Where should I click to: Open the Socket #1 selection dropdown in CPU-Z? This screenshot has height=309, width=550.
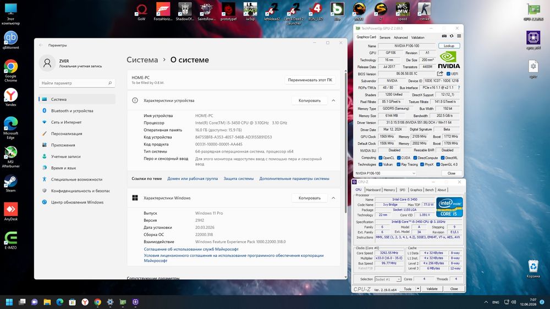click(x=388, y=279)
